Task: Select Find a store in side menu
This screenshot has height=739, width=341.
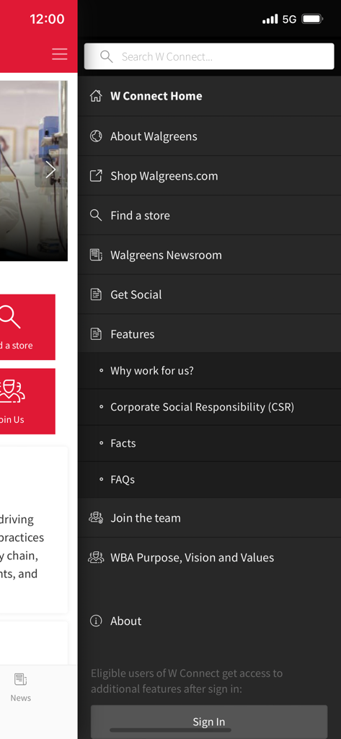Action: tap(209, 215)
